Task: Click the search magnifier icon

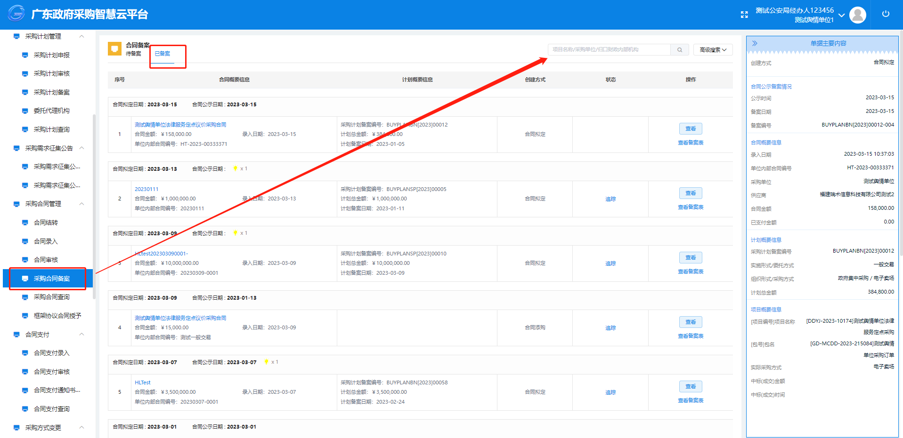Action: 680,50
